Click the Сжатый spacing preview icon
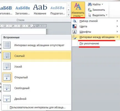This screenshot has width=120, height=111. click(x=7, y=56)
